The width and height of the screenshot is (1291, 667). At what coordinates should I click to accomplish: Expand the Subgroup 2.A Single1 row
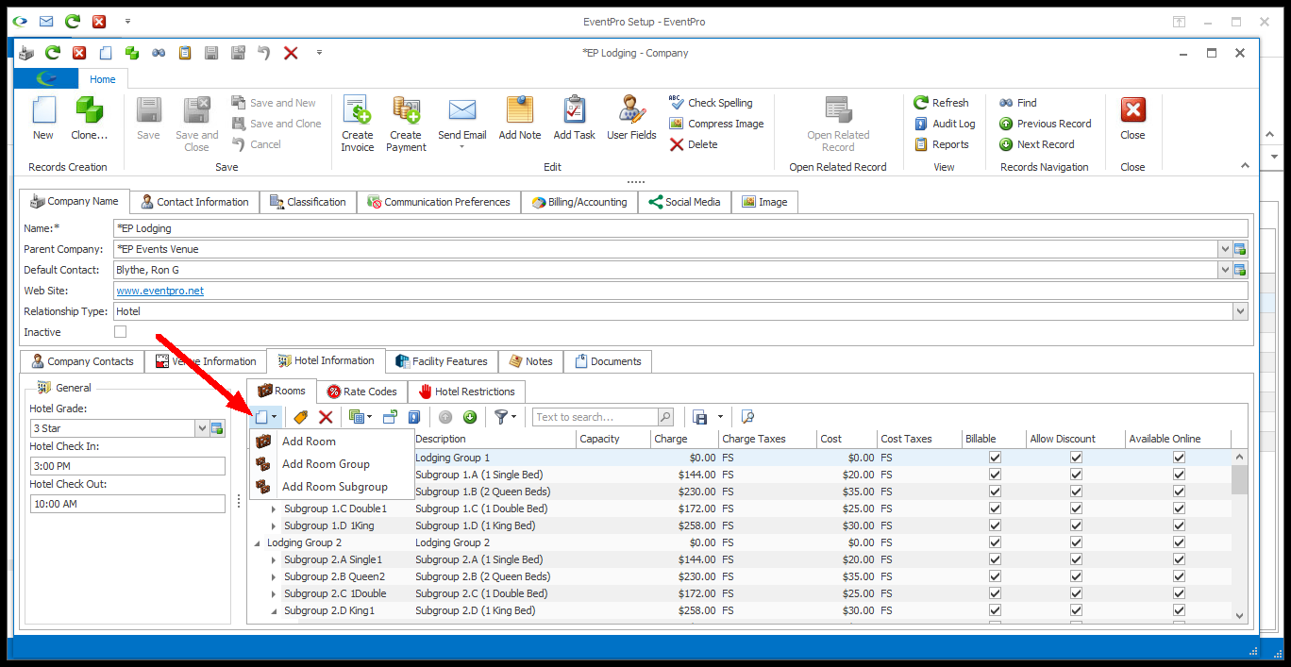click(274, 559)
